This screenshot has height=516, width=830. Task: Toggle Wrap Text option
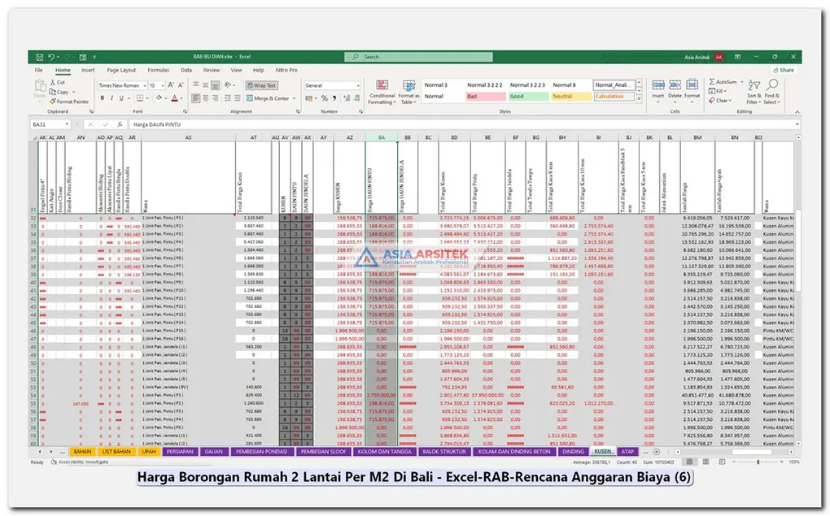(x=261, y=85)
